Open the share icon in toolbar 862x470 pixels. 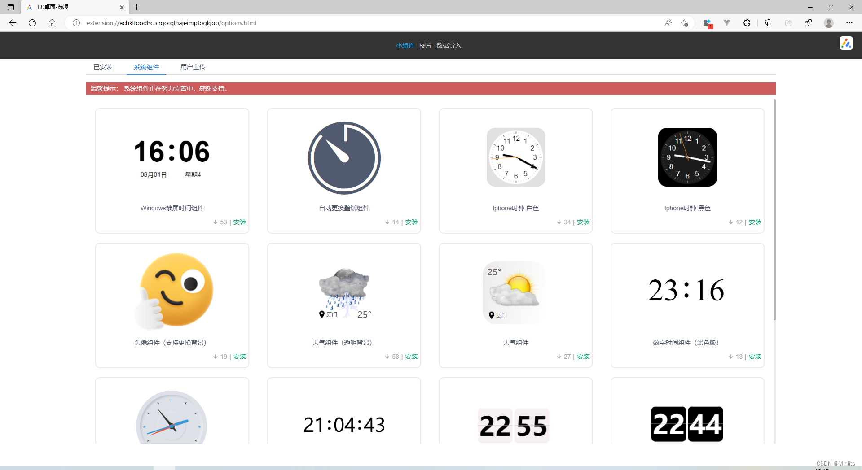(788, 23)
